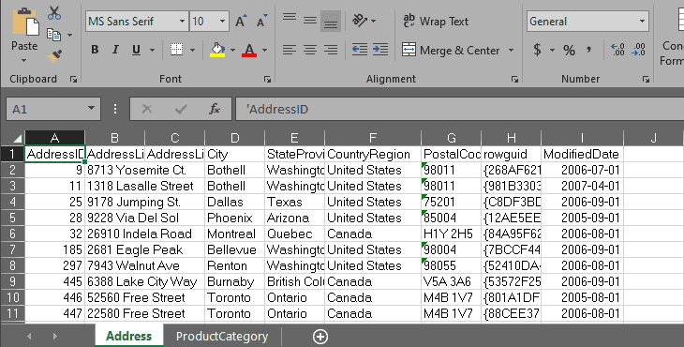Click Decrease Decimal icon
684x347 pixels.
pos(638,50)
